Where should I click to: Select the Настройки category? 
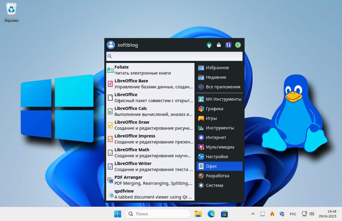click(219, 157)
